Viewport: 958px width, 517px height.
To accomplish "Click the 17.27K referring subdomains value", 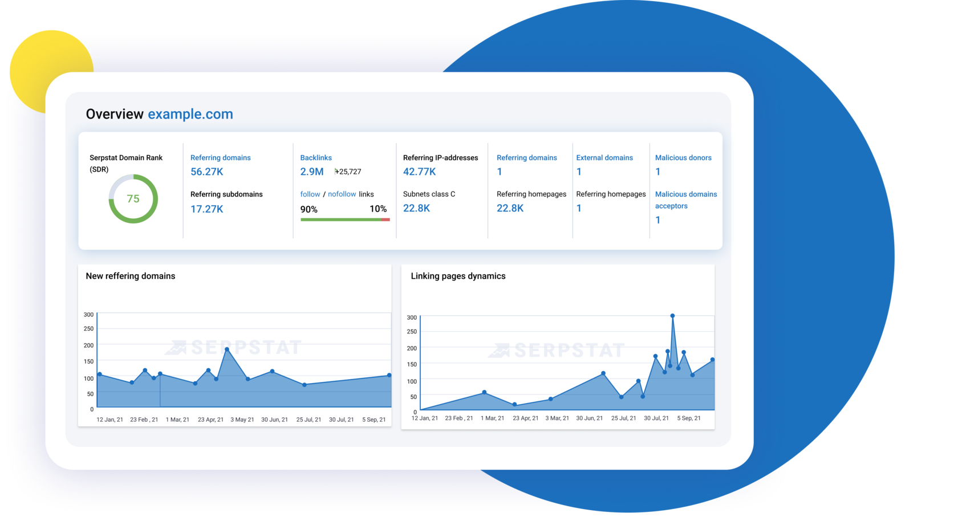I will [x=207, y=209].
